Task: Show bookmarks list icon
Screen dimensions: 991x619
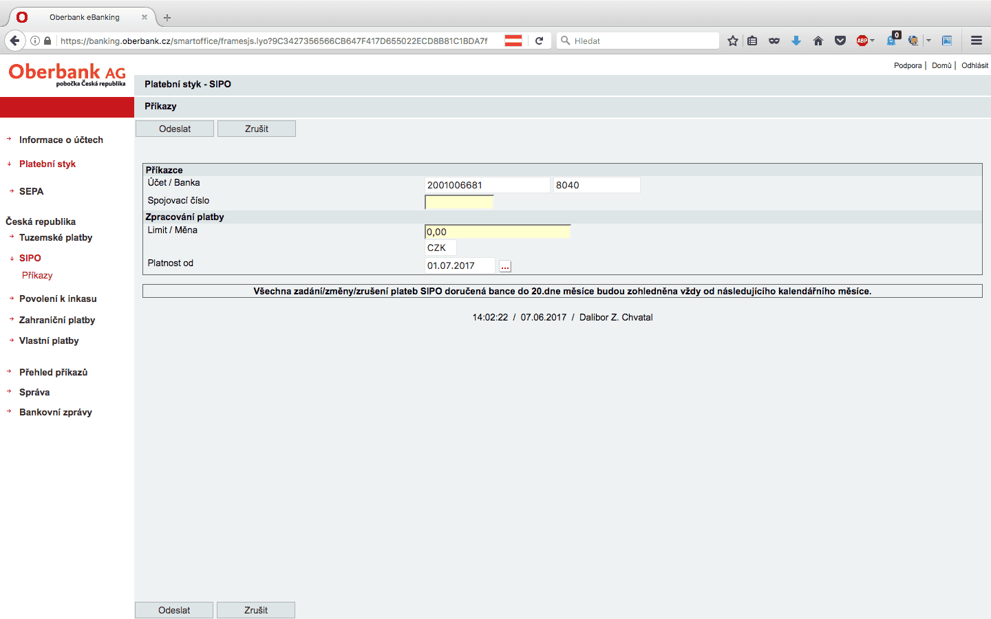Action: coord(752,41)
